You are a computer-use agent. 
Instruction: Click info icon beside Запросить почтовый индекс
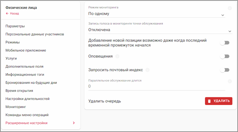point(147,70)
